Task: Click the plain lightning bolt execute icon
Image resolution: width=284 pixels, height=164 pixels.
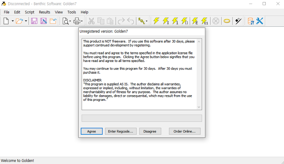Action: 156,21
